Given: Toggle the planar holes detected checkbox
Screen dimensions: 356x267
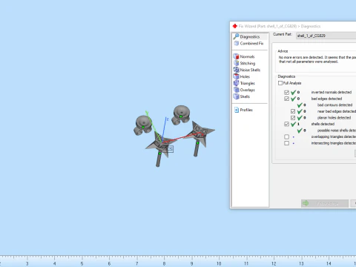Looking at the screenshot, I should (x=293, y=118).
